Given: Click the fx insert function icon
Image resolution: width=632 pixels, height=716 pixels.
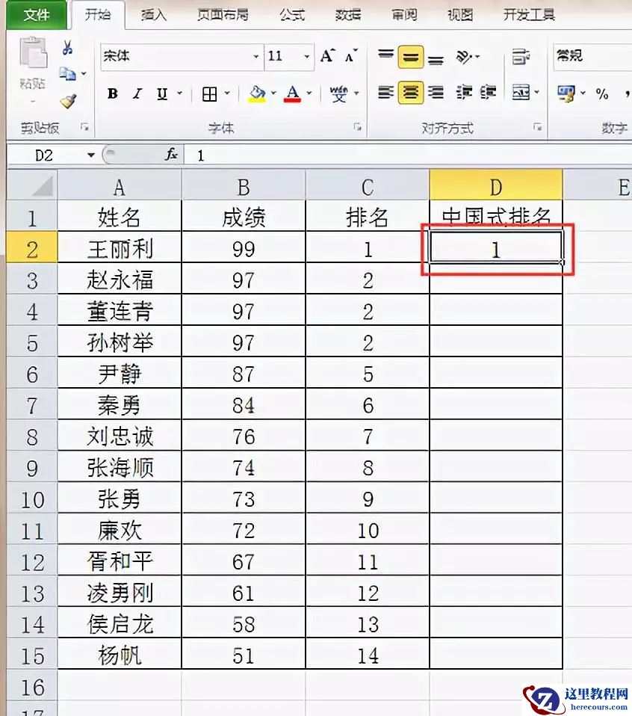Looking at the screenshot, I should click(x=171, y=155).
